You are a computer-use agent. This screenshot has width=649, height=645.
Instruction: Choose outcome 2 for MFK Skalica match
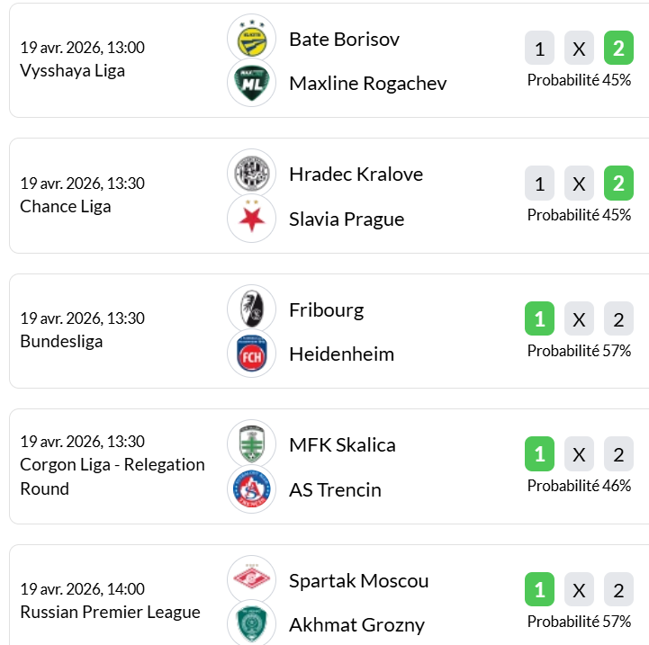(618, 455)
